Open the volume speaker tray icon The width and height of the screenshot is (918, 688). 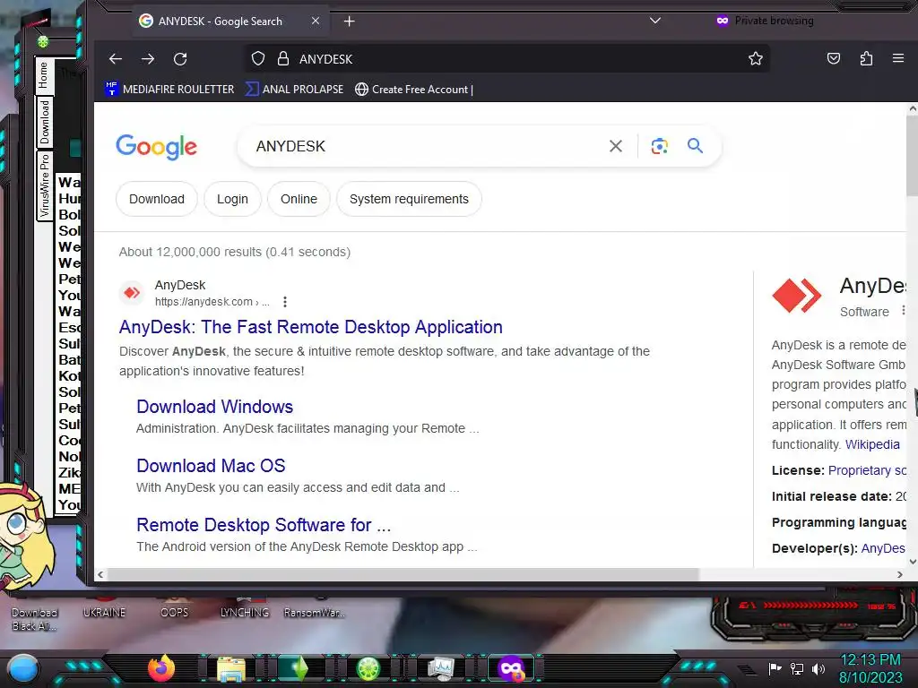(x=818, y=668)
